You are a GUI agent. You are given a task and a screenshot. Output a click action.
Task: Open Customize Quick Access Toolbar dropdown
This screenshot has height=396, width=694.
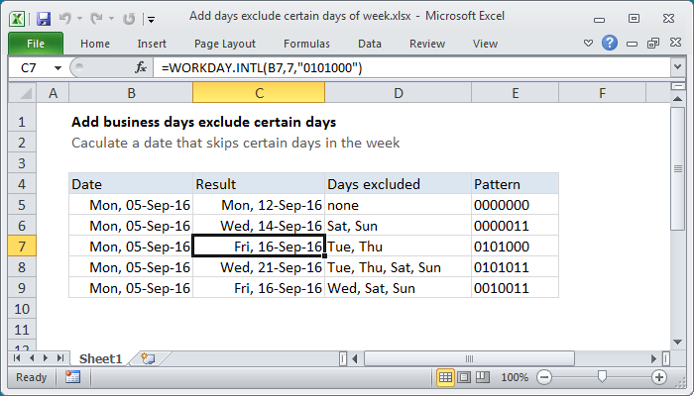pyautogui.click(x=150, y=18)
